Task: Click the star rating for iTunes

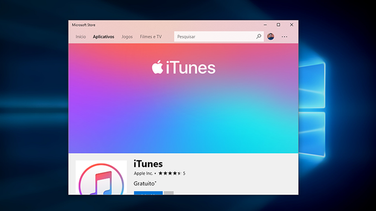Action: [x=170, y=173]
